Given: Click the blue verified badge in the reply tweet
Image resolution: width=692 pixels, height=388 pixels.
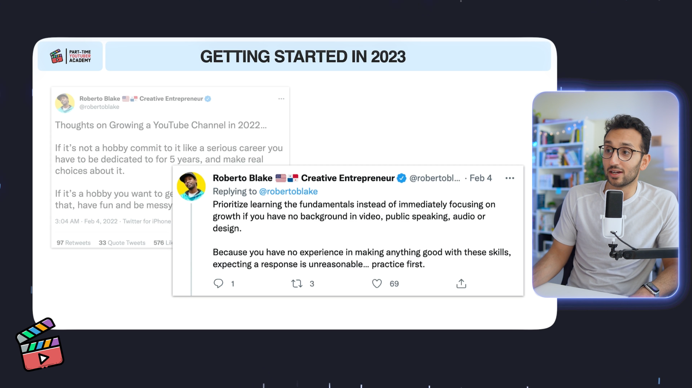Looking at the screenshot, I should click(401, 178).
